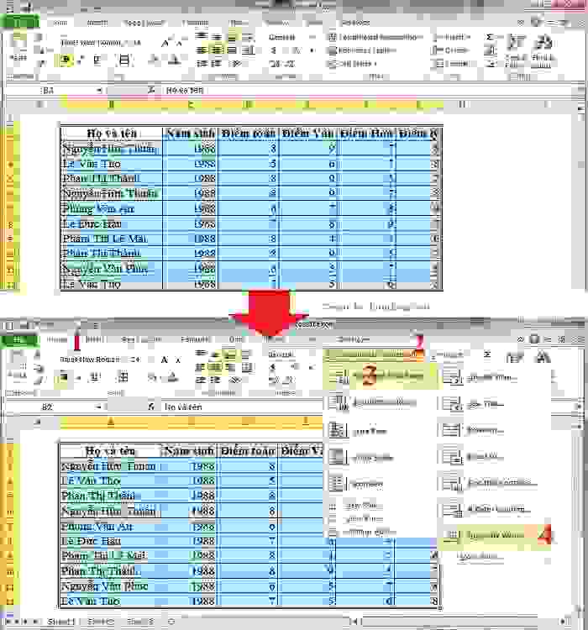Toggle Align Right in upper window
Viewport: 588px width, 630px height.
point(232,50)
